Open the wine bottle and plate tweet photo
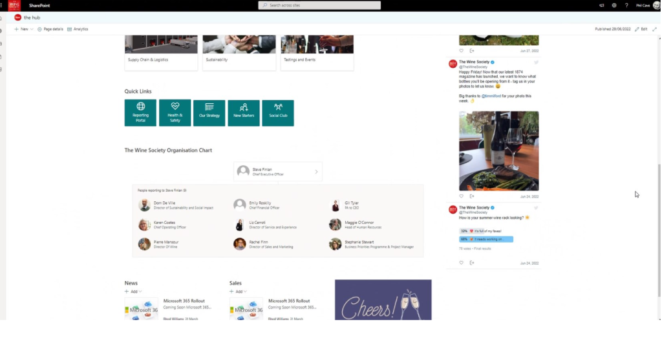The height and width of the screenshot is (349, 662). (498, 151)
